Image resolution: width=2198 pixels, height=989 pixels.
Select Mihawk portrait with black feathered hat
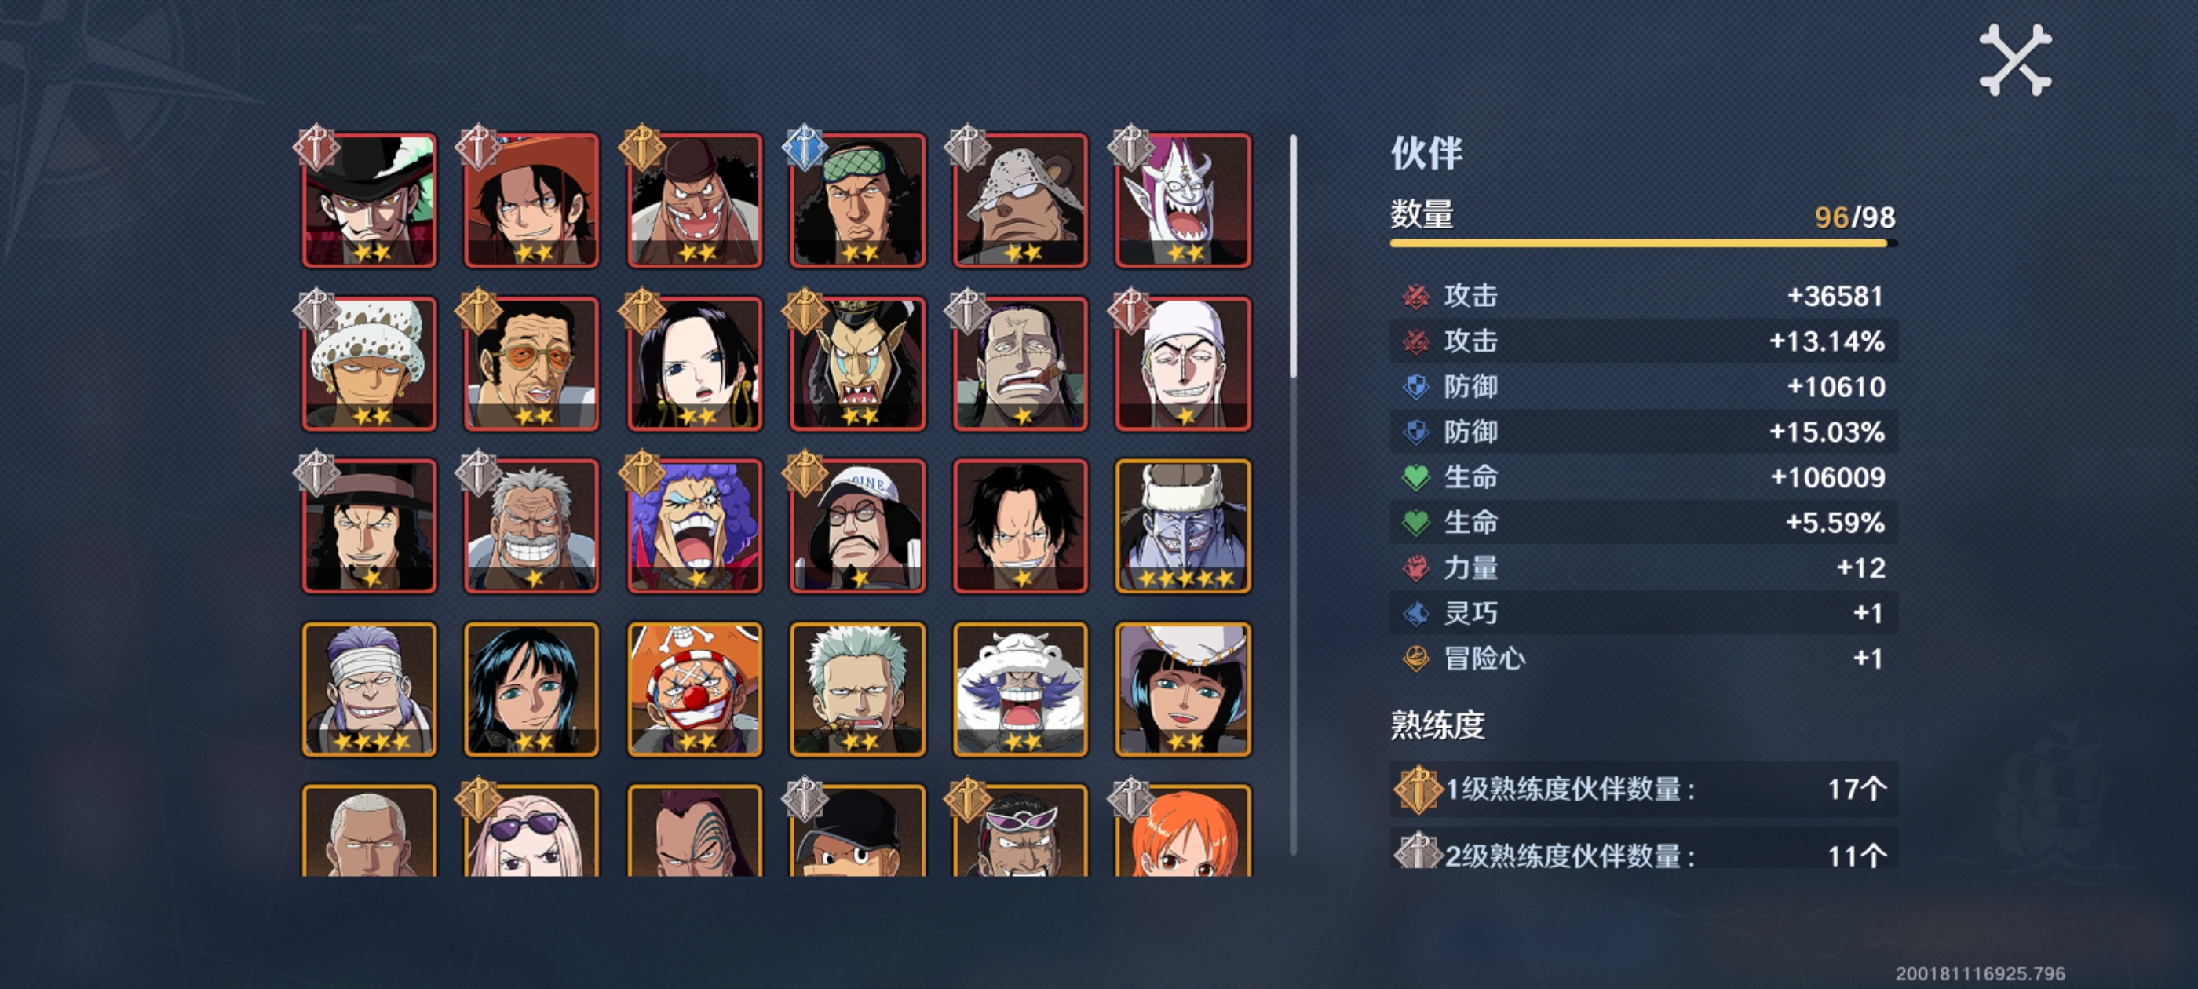click(x=370, y=200)
